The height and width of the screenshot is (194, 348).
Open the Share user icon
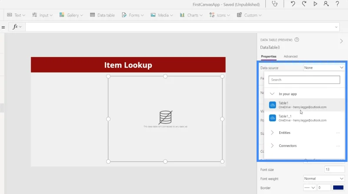coord(326,4)
